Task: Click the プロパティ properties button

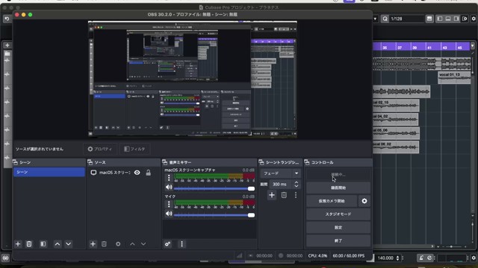Action: coord(100,149)
